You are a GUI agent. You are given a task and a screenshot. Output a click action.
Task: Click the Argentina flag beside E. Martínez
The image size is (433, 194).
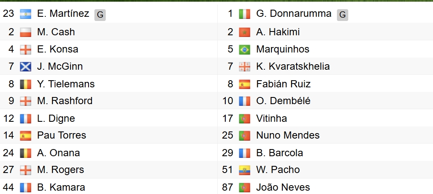(26, 14)
